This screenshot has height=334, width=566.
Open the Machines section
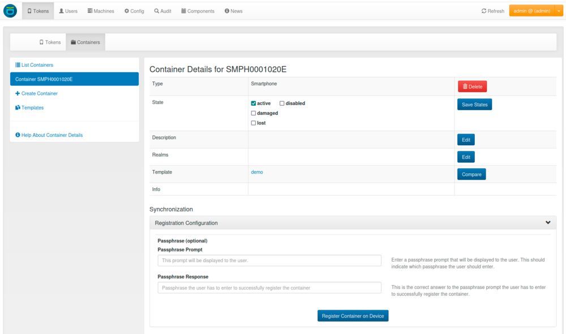[x=101, y=11]
